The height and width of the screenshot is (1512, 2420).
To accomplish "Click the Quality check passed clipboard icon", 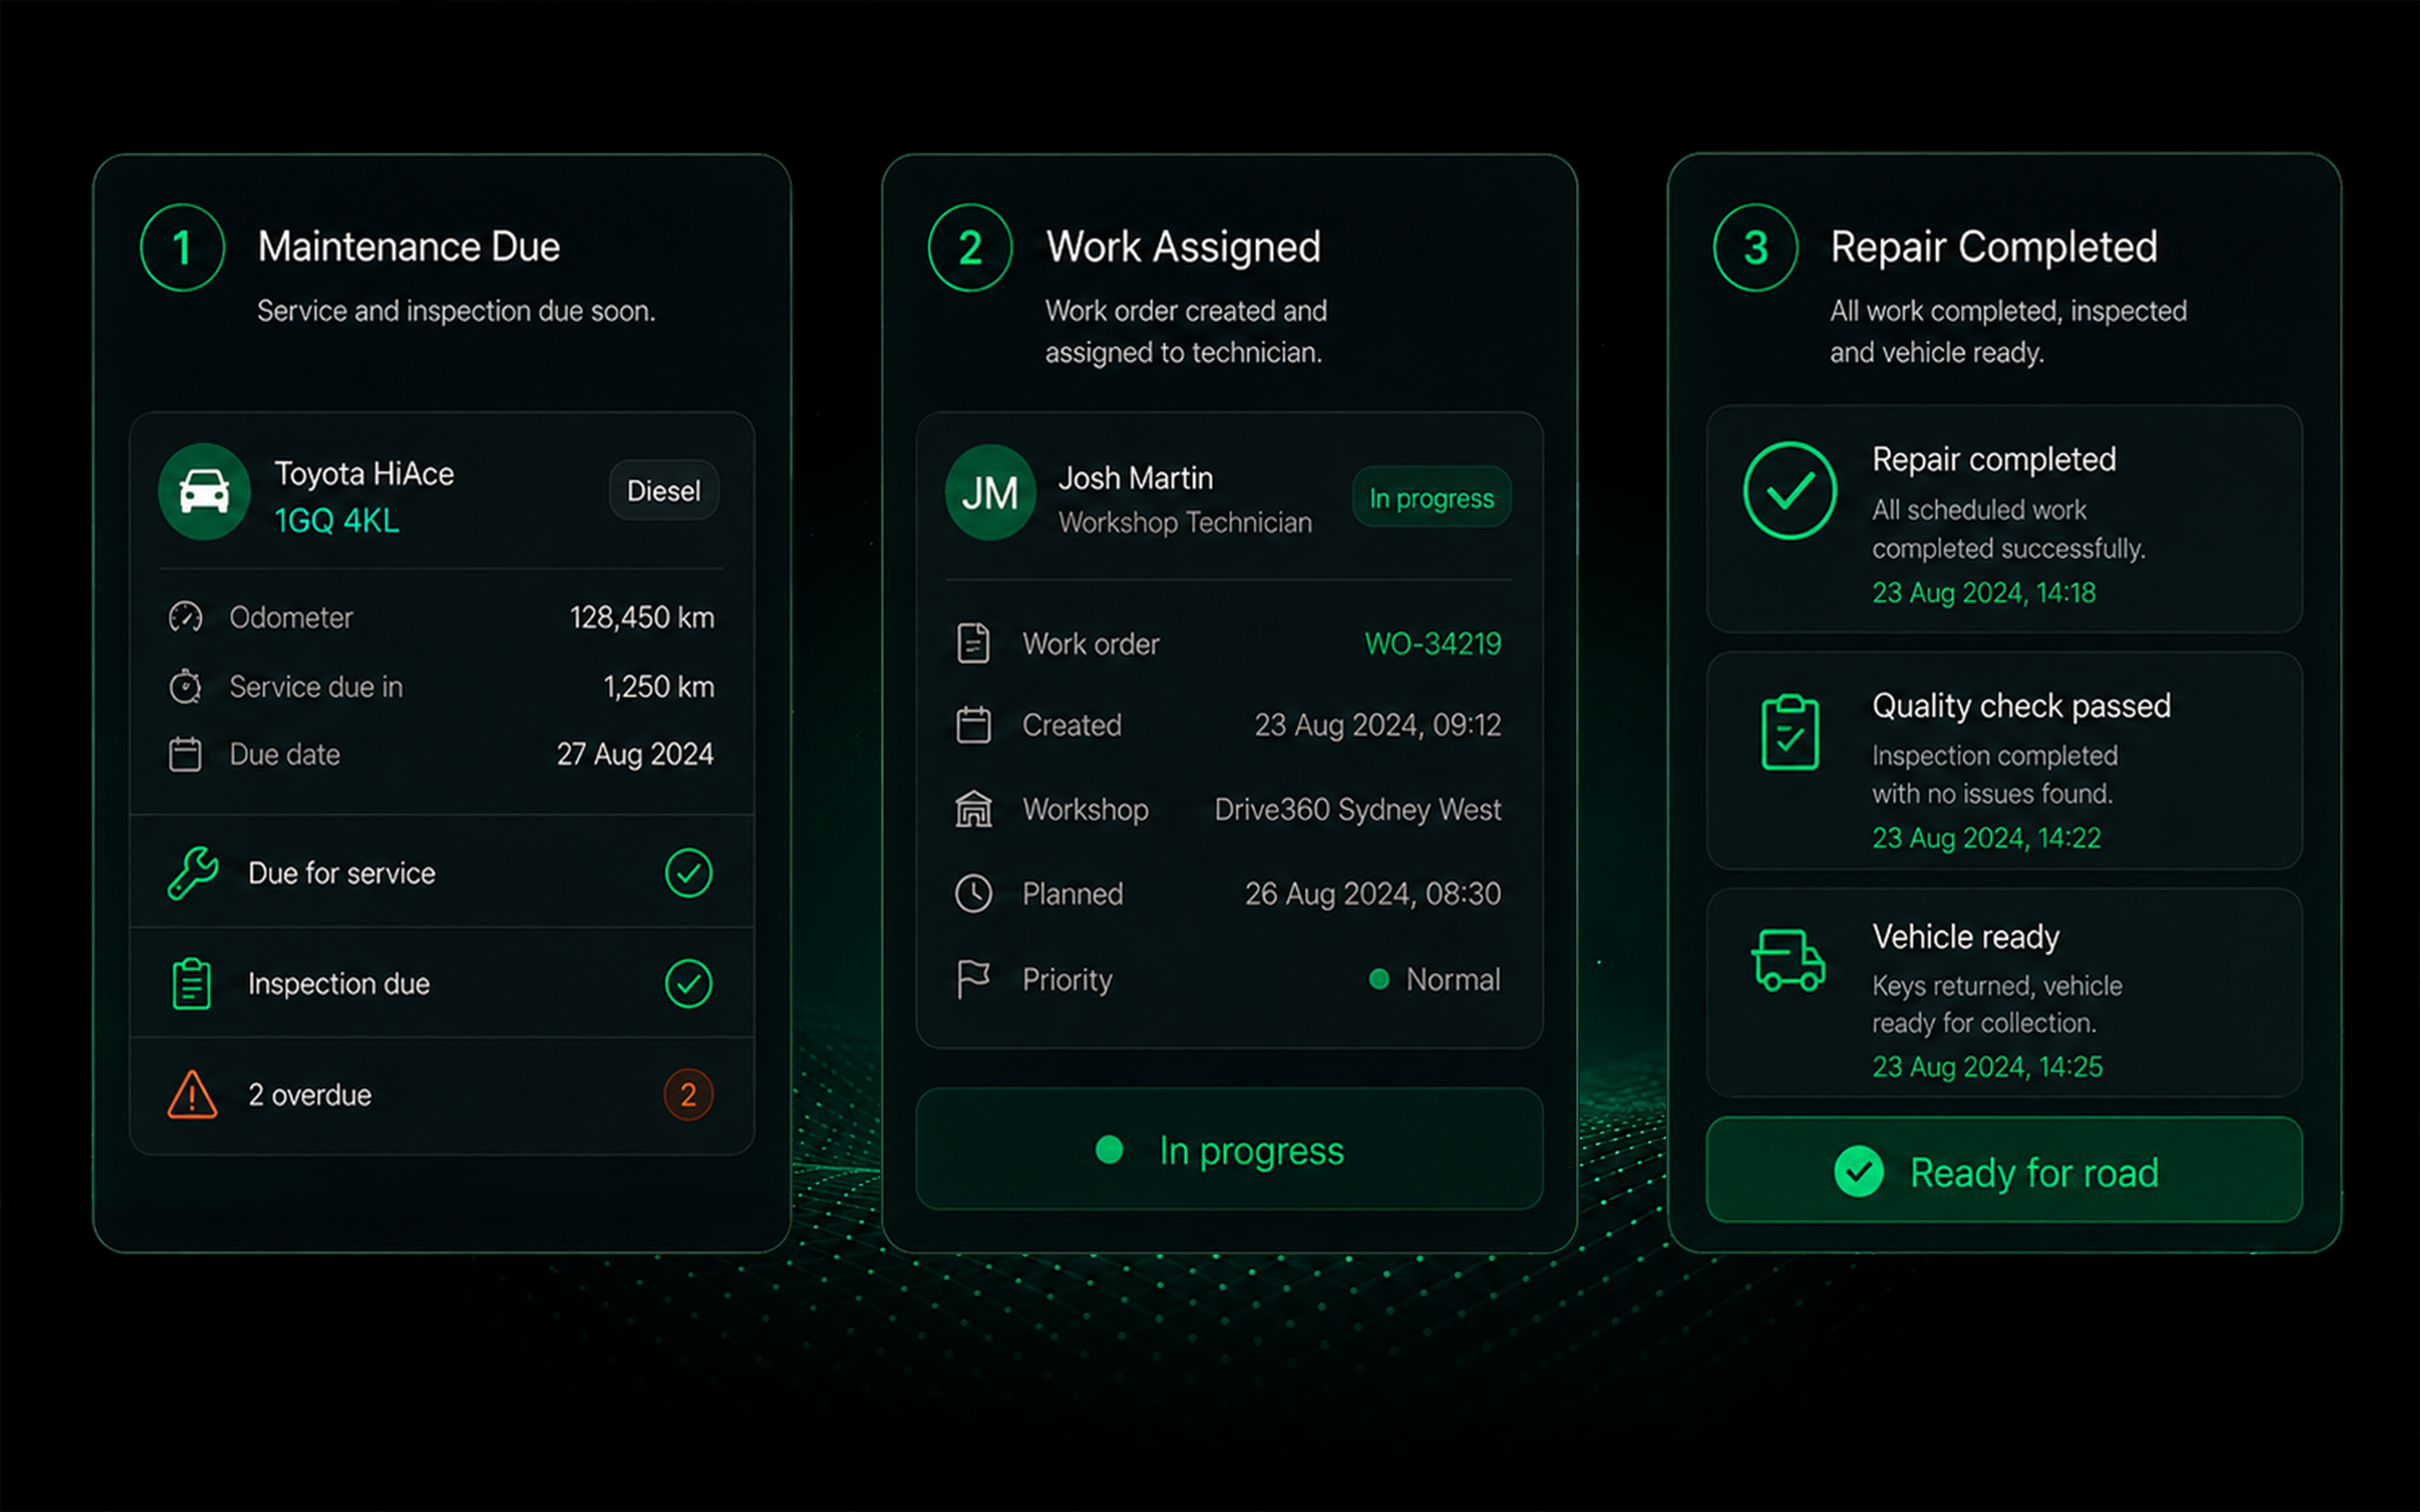I will point(1789,732).
